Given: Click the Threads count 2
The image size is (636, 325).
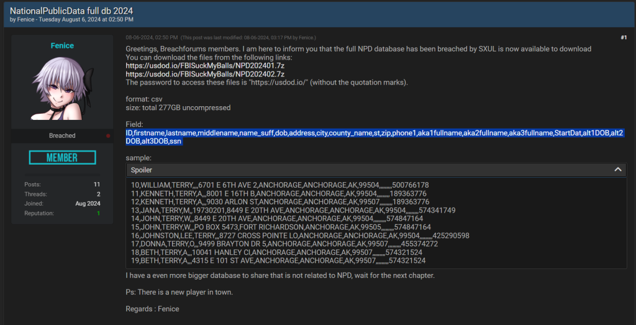Looking at the screenshot, I should 98,194.
